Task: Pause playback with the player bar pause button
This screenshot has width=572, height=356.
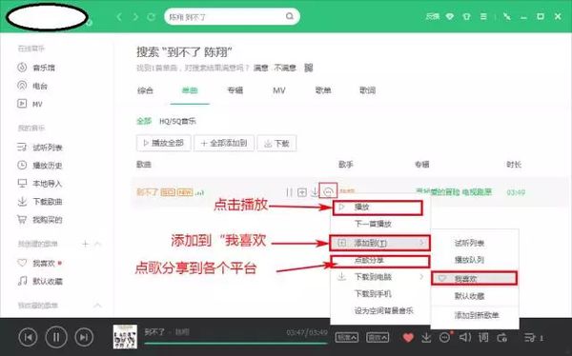Action: coord(56,337)
